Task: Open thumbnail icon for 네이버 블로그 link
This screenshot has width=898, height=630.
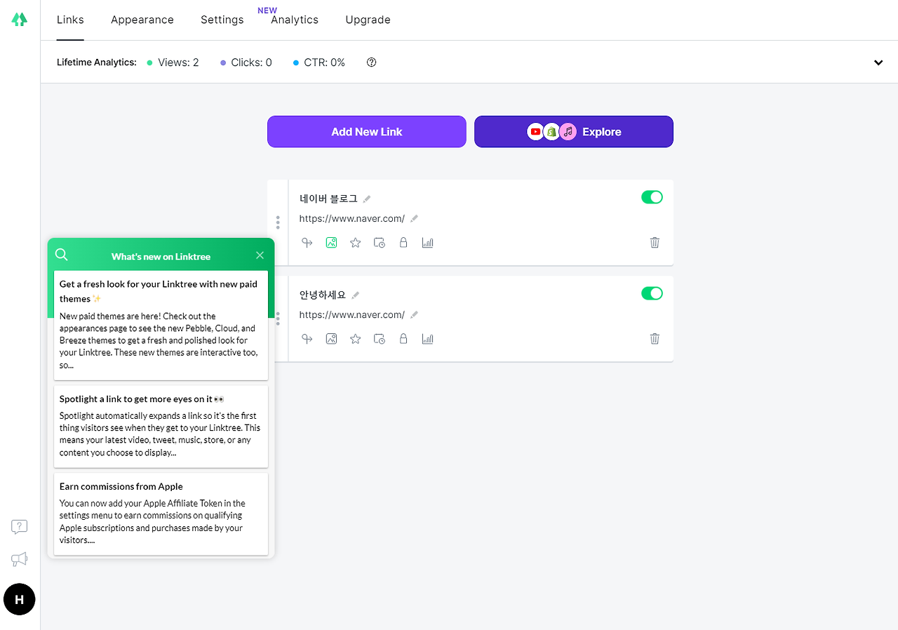Action: point(331,243)
